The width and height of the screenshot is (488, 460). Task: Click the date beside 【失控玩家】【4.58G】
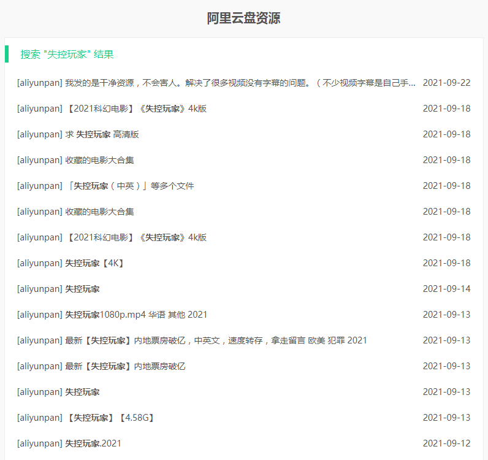pyautogui.click(x=446, y=418)
